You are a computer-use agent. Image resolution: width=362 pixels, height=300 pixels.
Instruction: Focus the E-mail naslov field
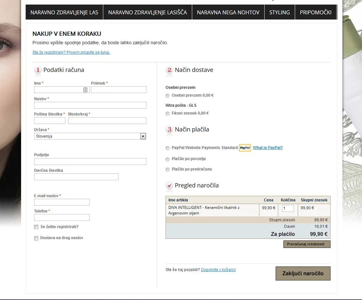coord(62,202)
